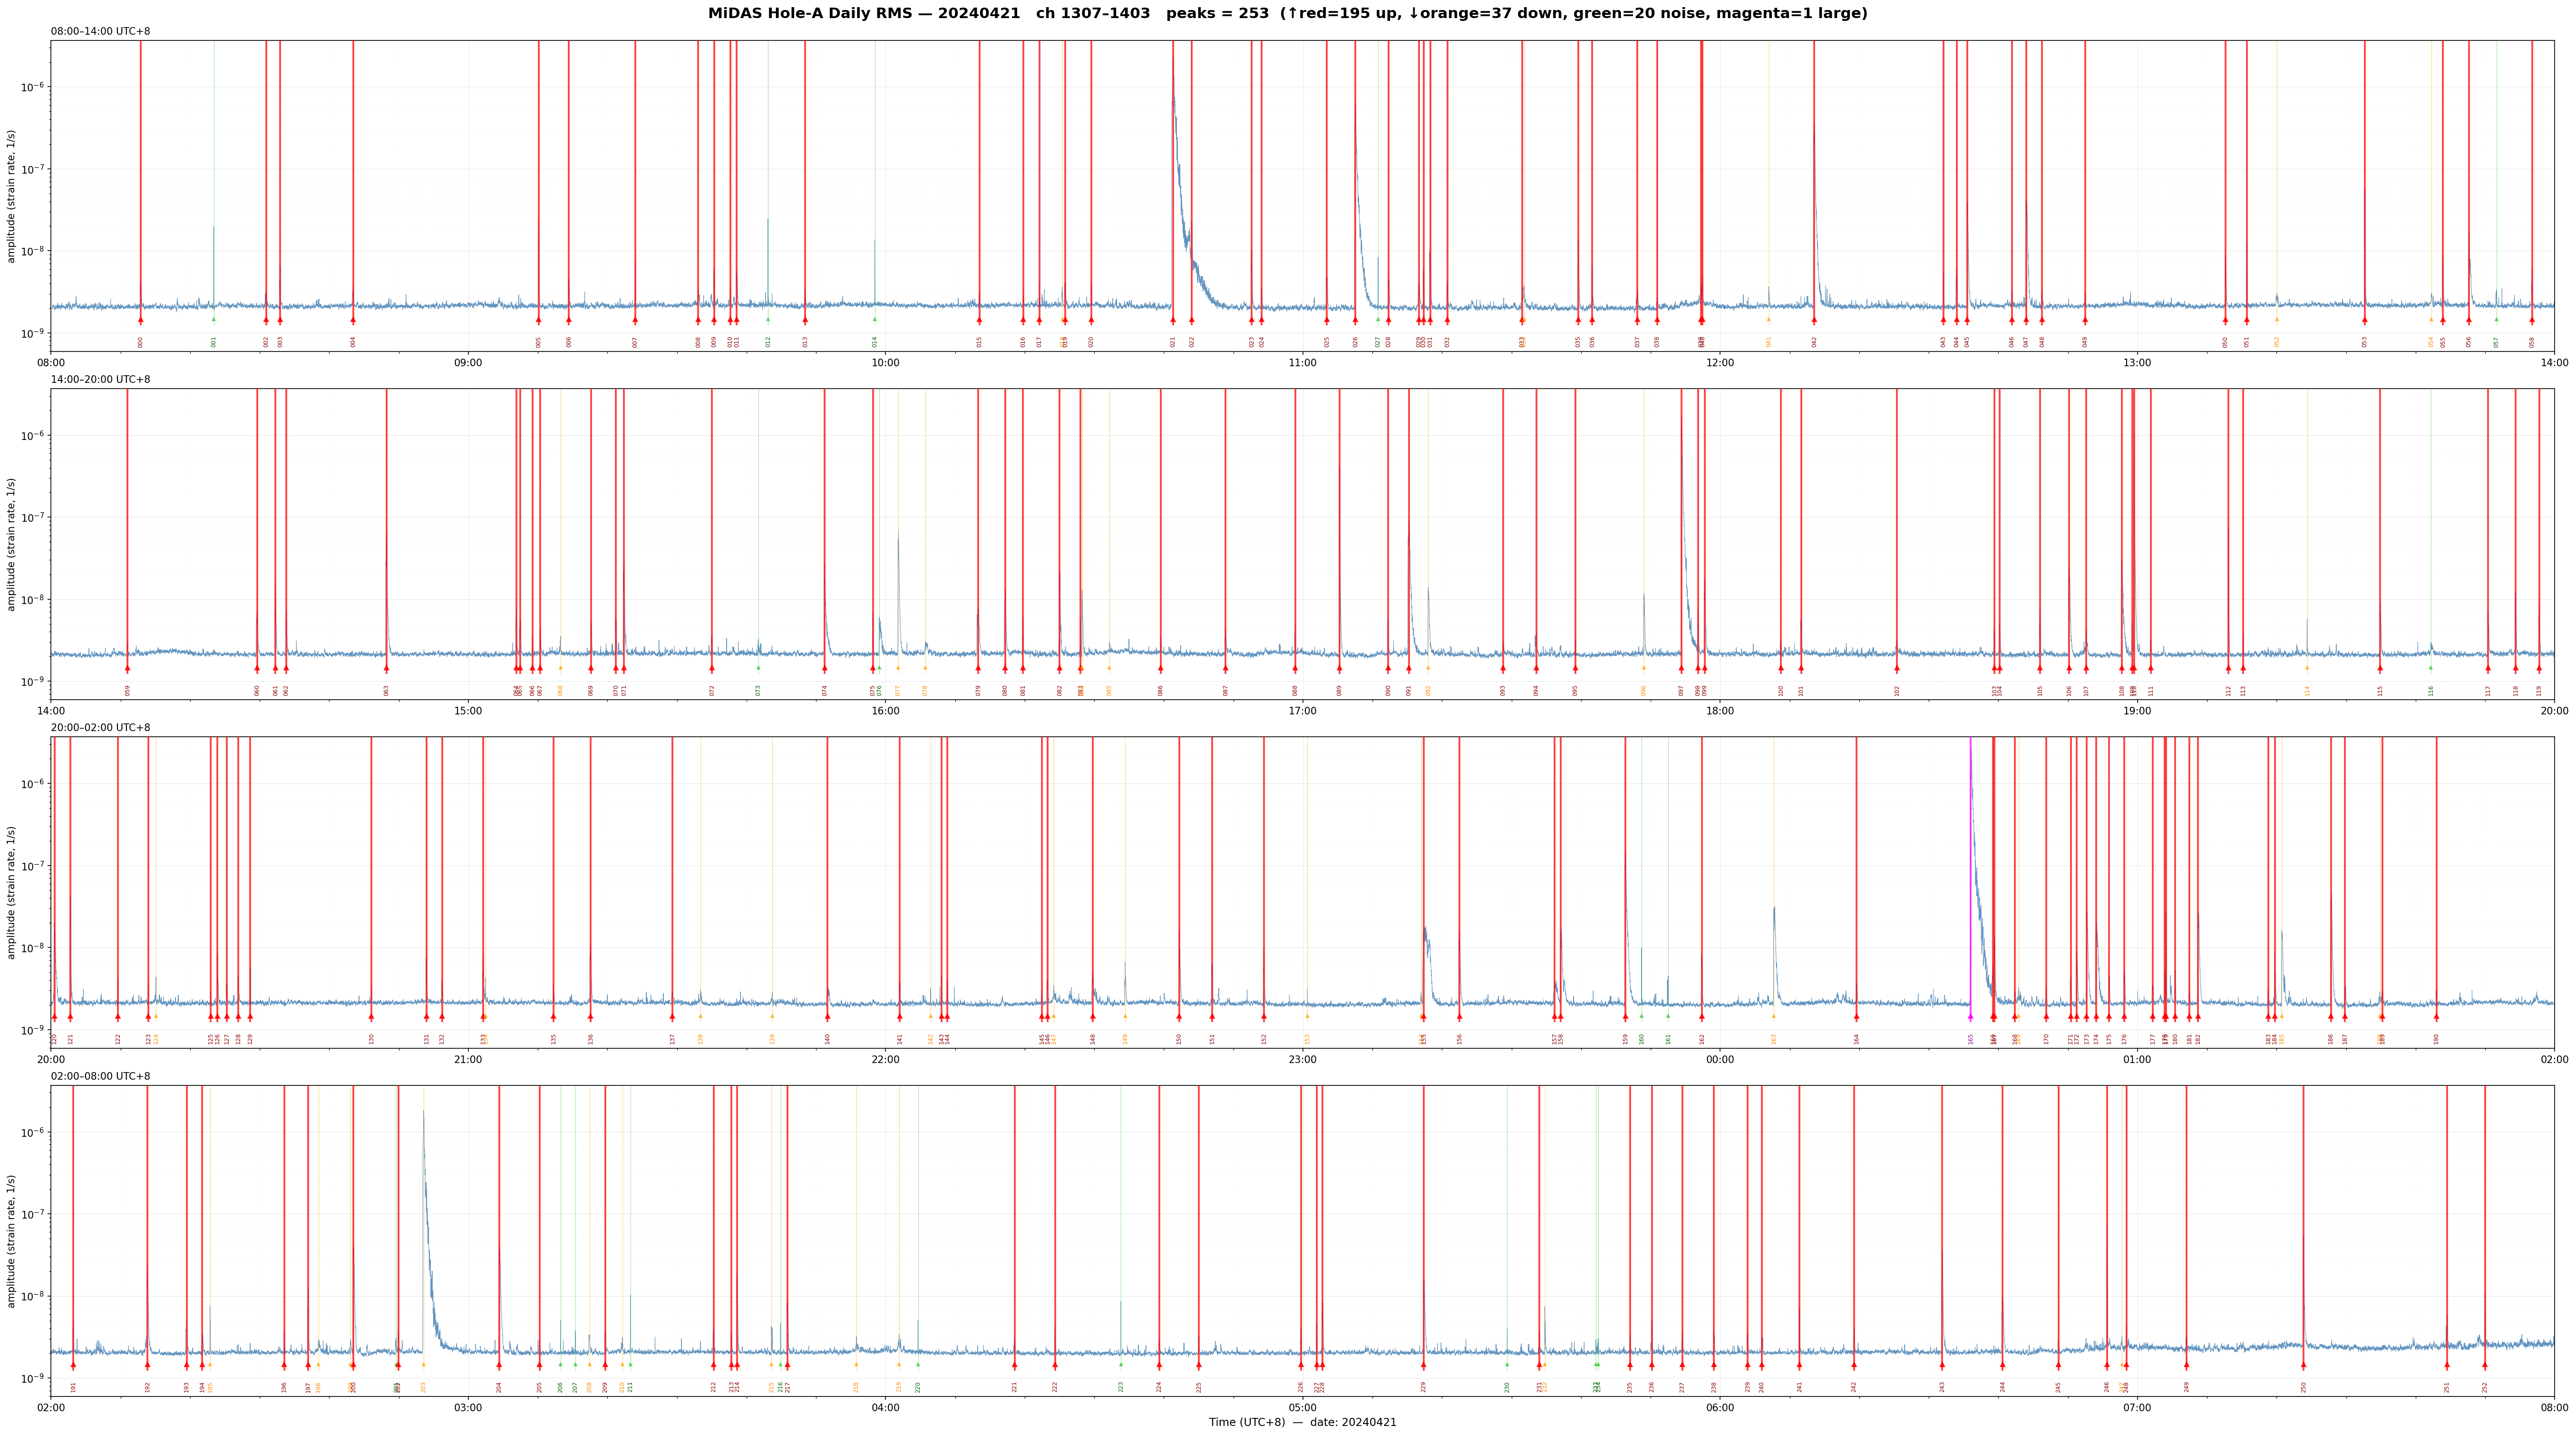The height and width of the screenshot is (1435, 2576).
Task: Click the "20:00–02:00 UTC+8" panel heading
Action: [101, 728]
